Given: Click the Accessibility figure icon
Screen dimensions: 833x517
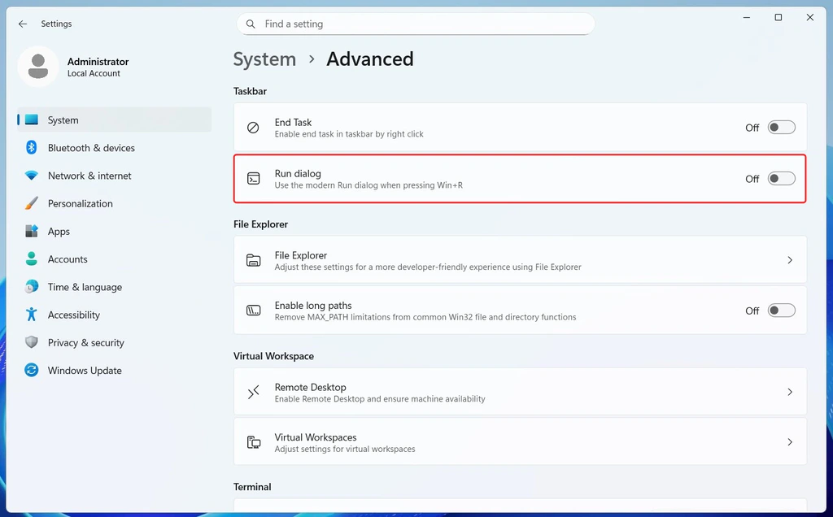Looking at the screenshot, I should (32, 315).
